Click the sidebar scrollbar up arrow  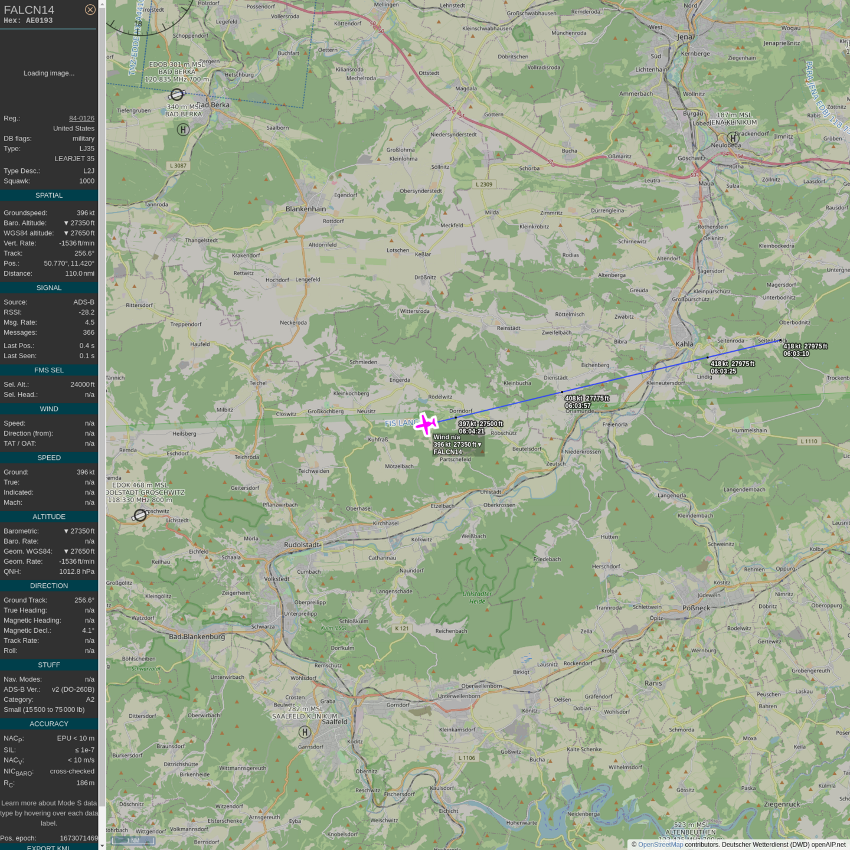pos(102,4)
